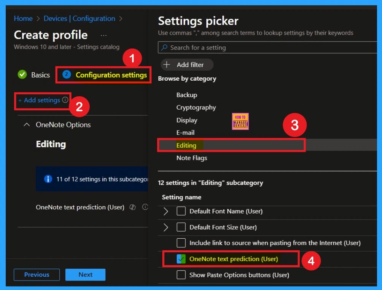Click the info icon after OneNote text prediction

coord(145,207)
